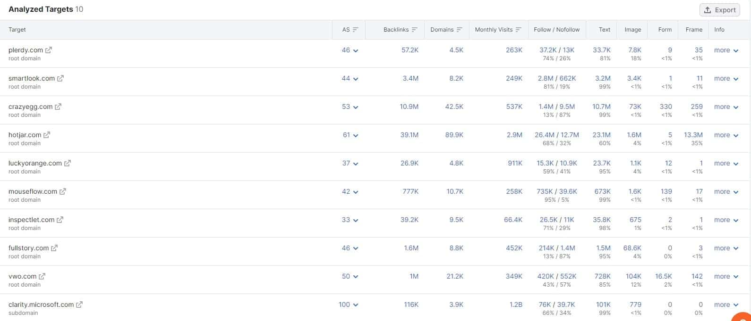Viewport: 751px width, 321px height.
Task: Sort table by AS column icon
Action: [356, 30]
